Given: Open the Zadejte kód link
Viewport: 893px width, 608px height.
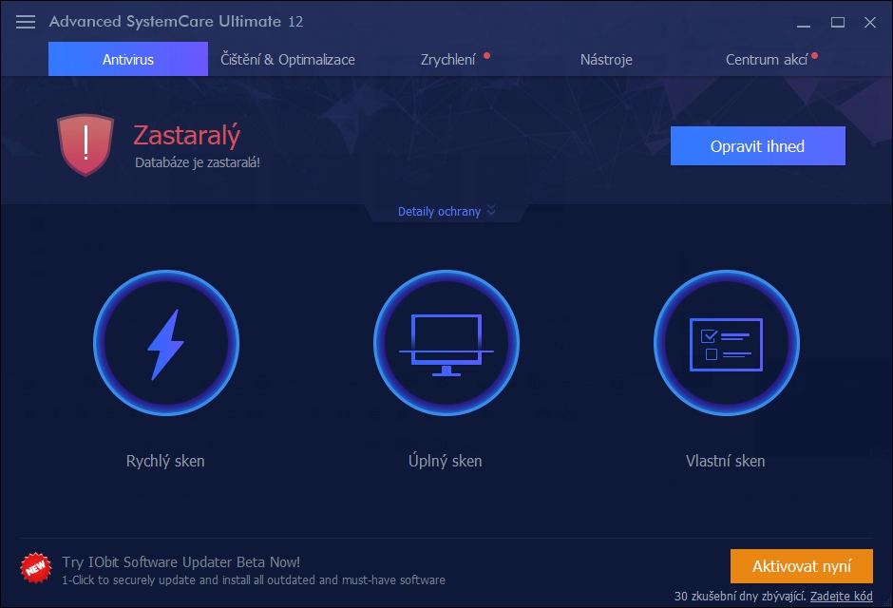Looking at the screenshot, I should [x=841, y=596].
